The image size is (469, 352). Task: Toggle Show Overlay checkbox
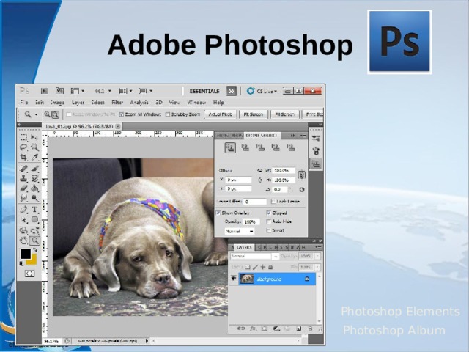[218, 213]
